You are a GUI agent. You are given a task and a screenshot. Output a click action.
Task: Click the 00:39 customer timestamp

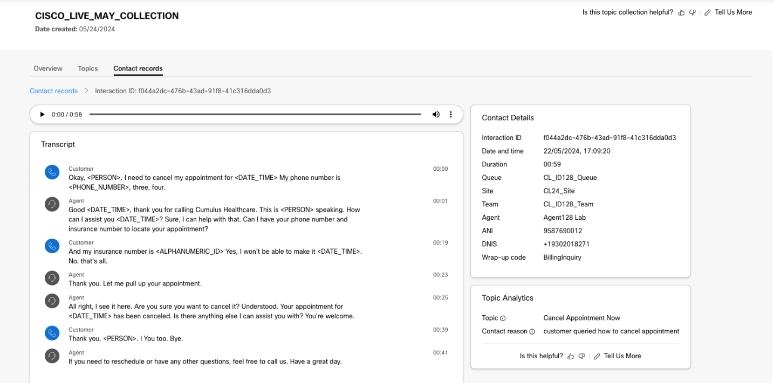click(x=440, y=330)
